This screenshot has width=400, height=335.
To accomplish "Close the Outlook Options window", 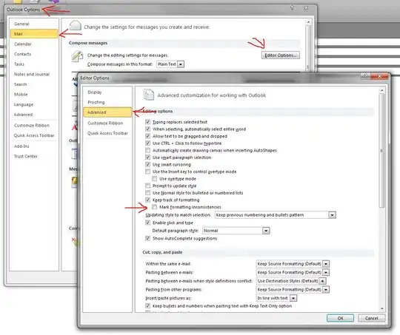I will point(306,8).
